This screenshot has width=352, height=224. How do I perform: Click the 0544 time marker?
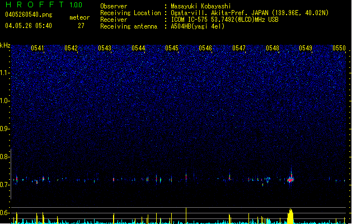pos(138,48)
